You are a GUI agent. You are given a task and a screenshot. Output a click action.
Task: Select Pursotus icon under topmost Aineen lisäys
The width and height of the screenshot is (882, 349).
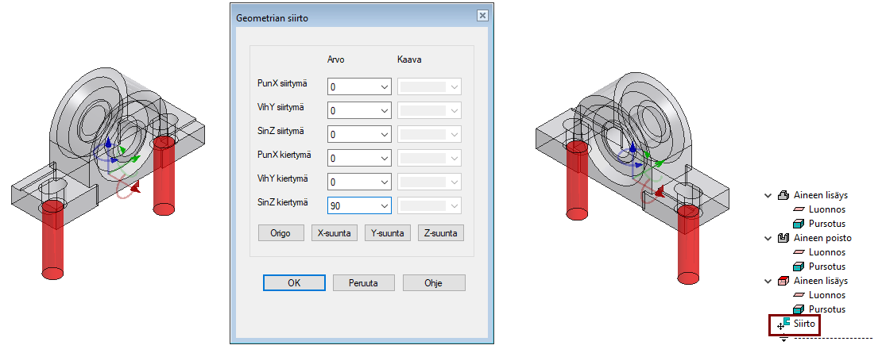point(799,224)
